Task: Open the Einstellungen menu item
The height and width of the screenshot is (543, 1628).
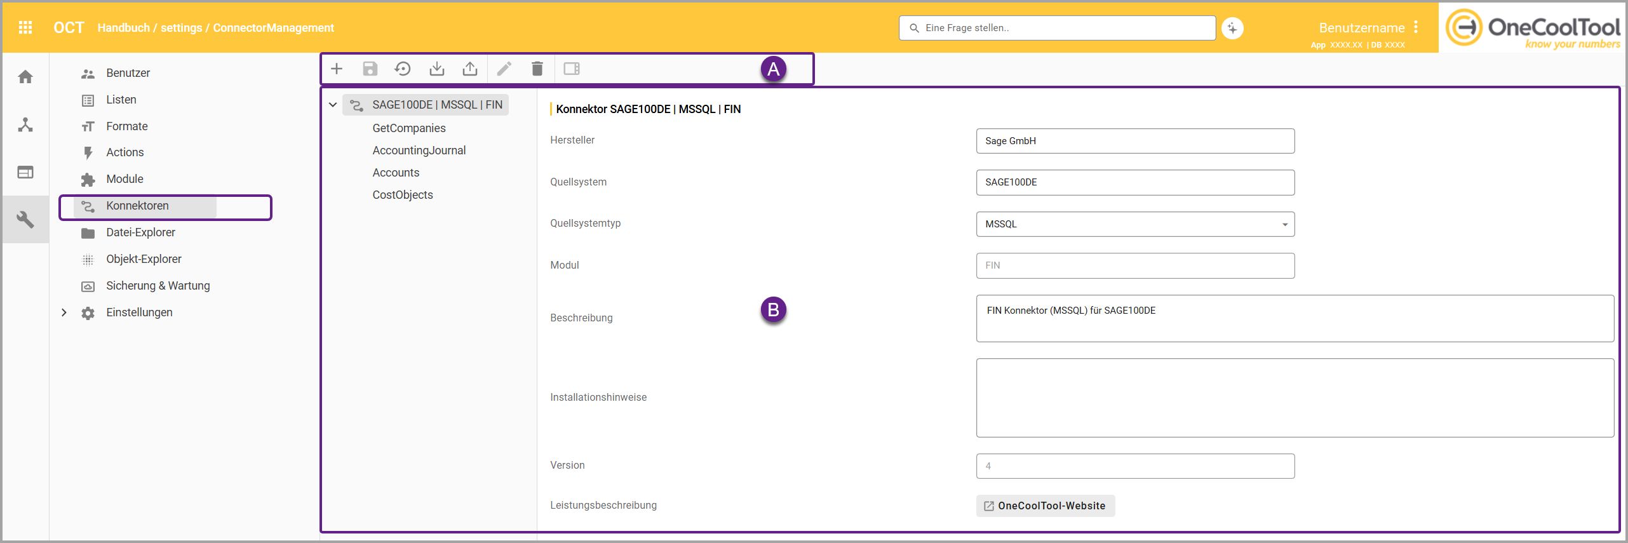Action: tap(140, 312)
